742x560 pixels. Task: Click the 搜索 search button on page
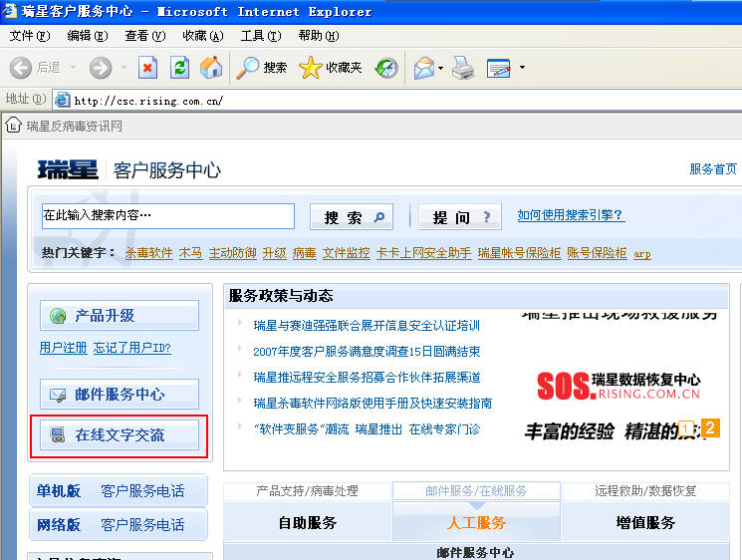coord(352,217)
